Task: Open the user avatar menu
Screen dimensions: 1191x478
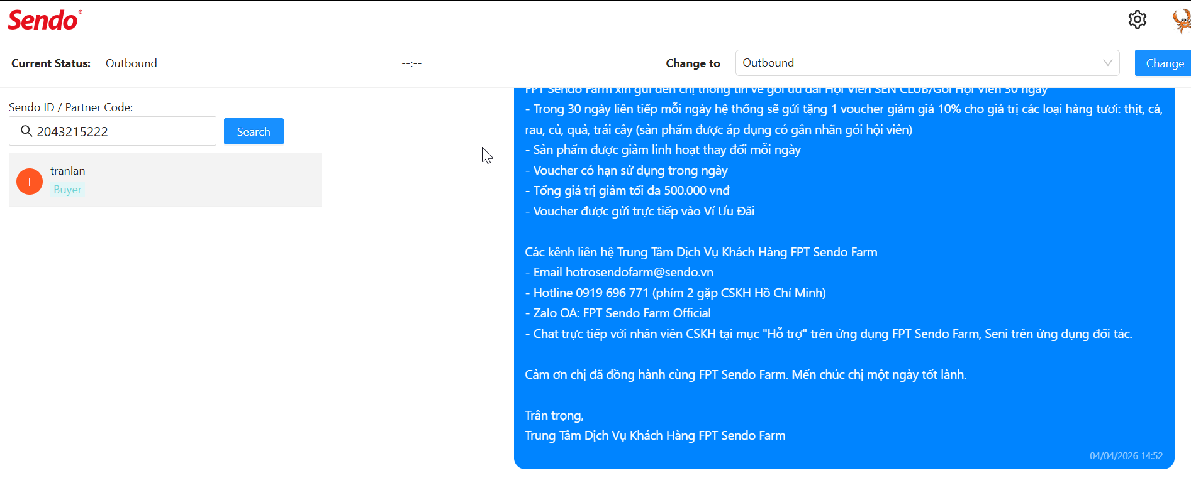Action: point(1182,21)
